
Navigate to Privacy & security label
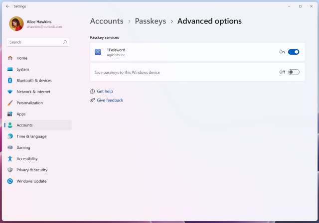32,170
